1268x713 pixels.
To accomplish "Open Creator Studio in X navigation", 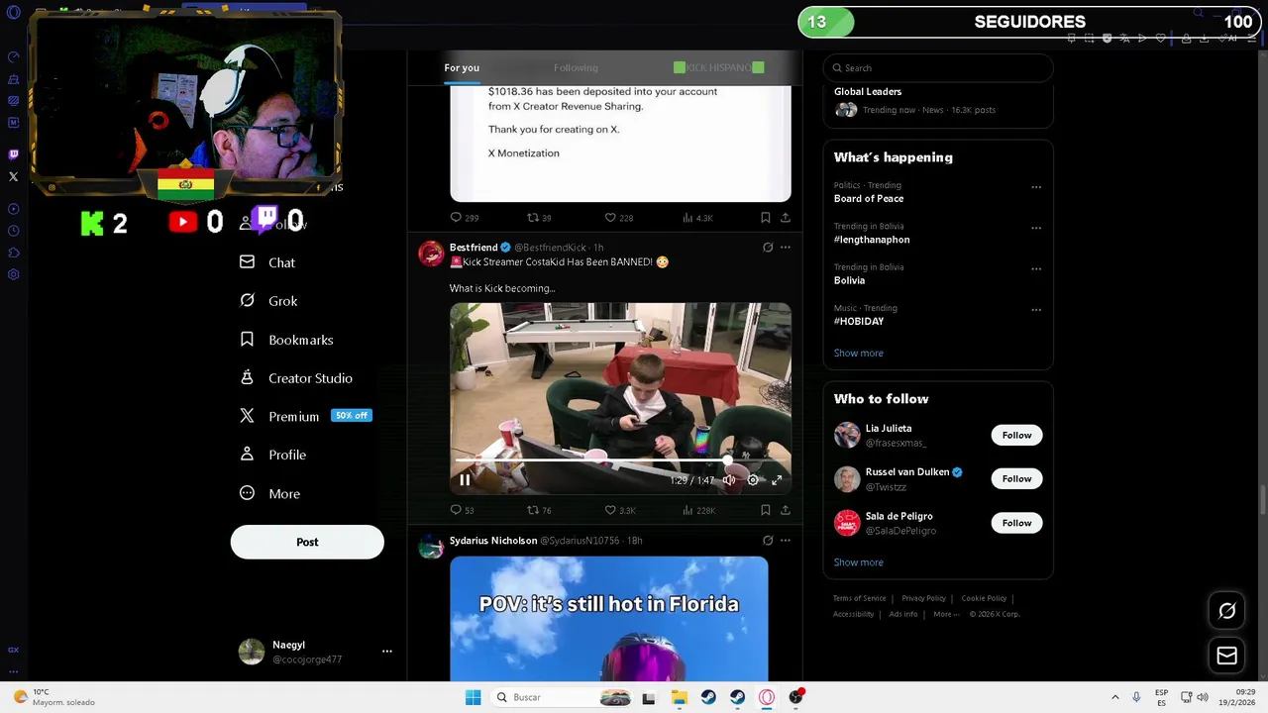I will tap(295, 378).
